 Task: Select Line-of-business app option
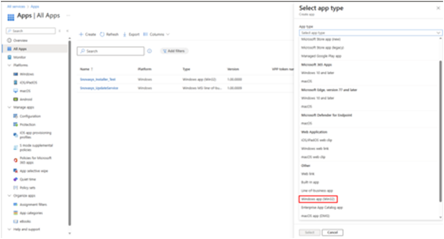click(x=317, y=190)
